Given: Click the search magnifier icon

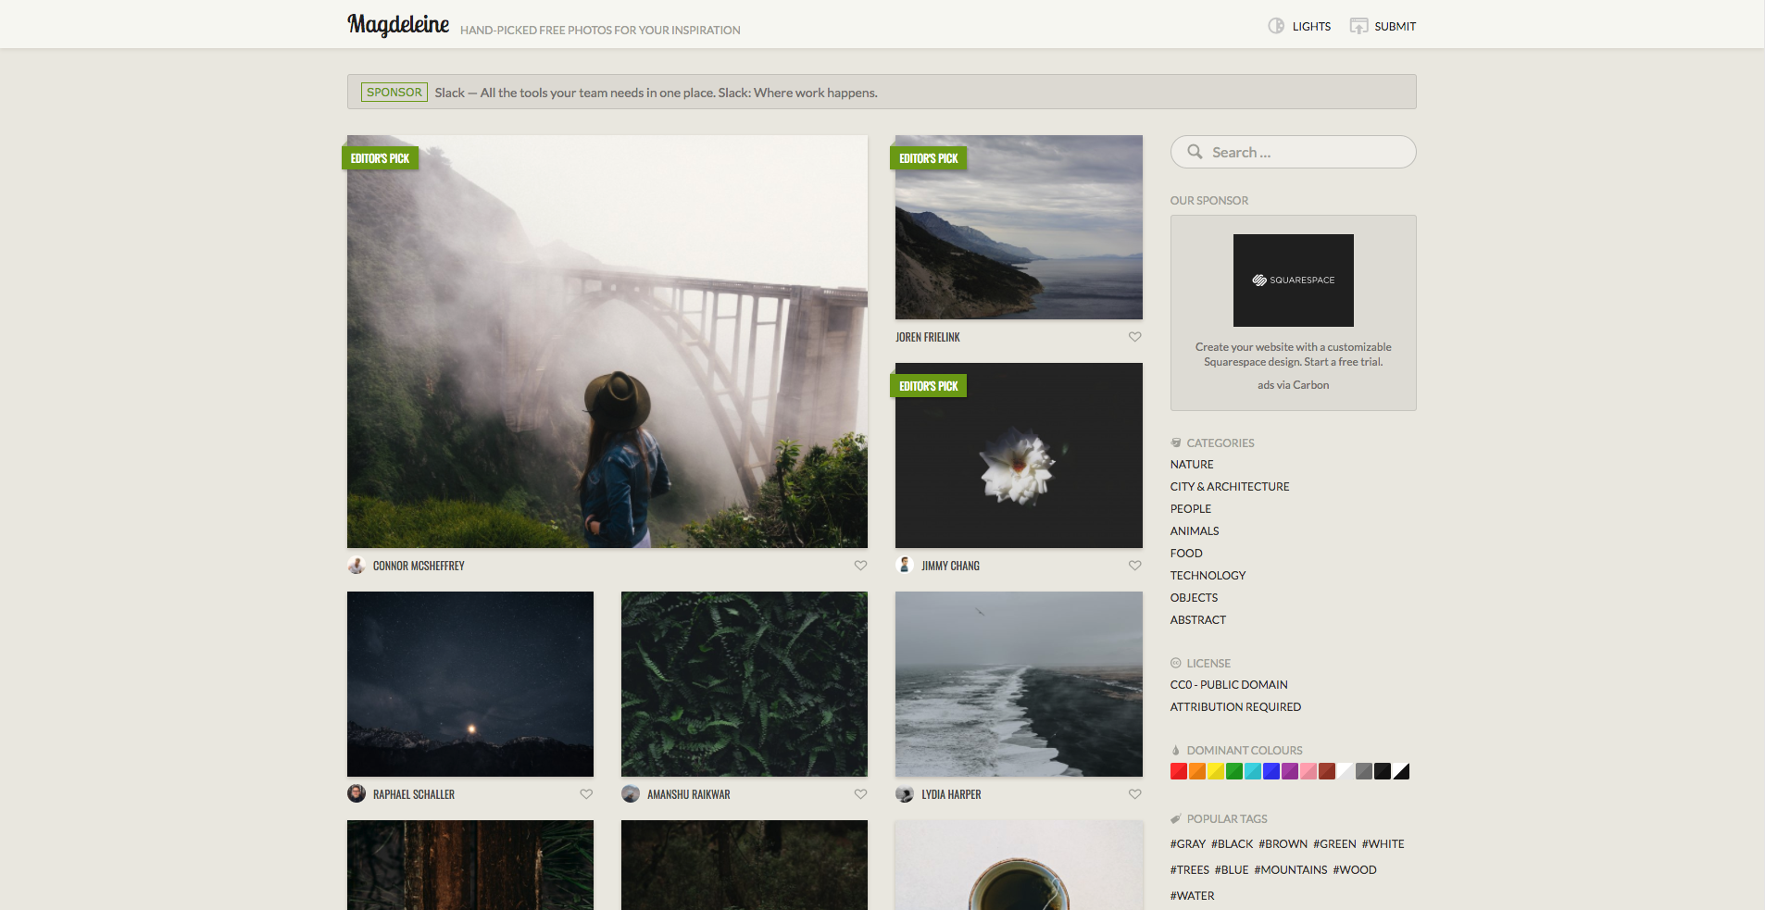Looking at the screenshot, I should (1195, 152).
